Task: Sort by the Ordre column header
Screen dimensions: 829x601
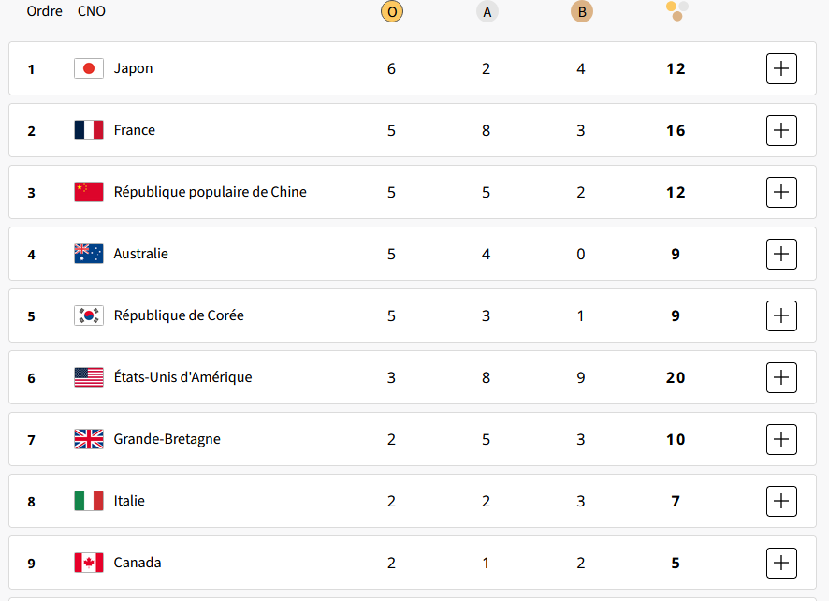Action: click(x=45, y=11)
